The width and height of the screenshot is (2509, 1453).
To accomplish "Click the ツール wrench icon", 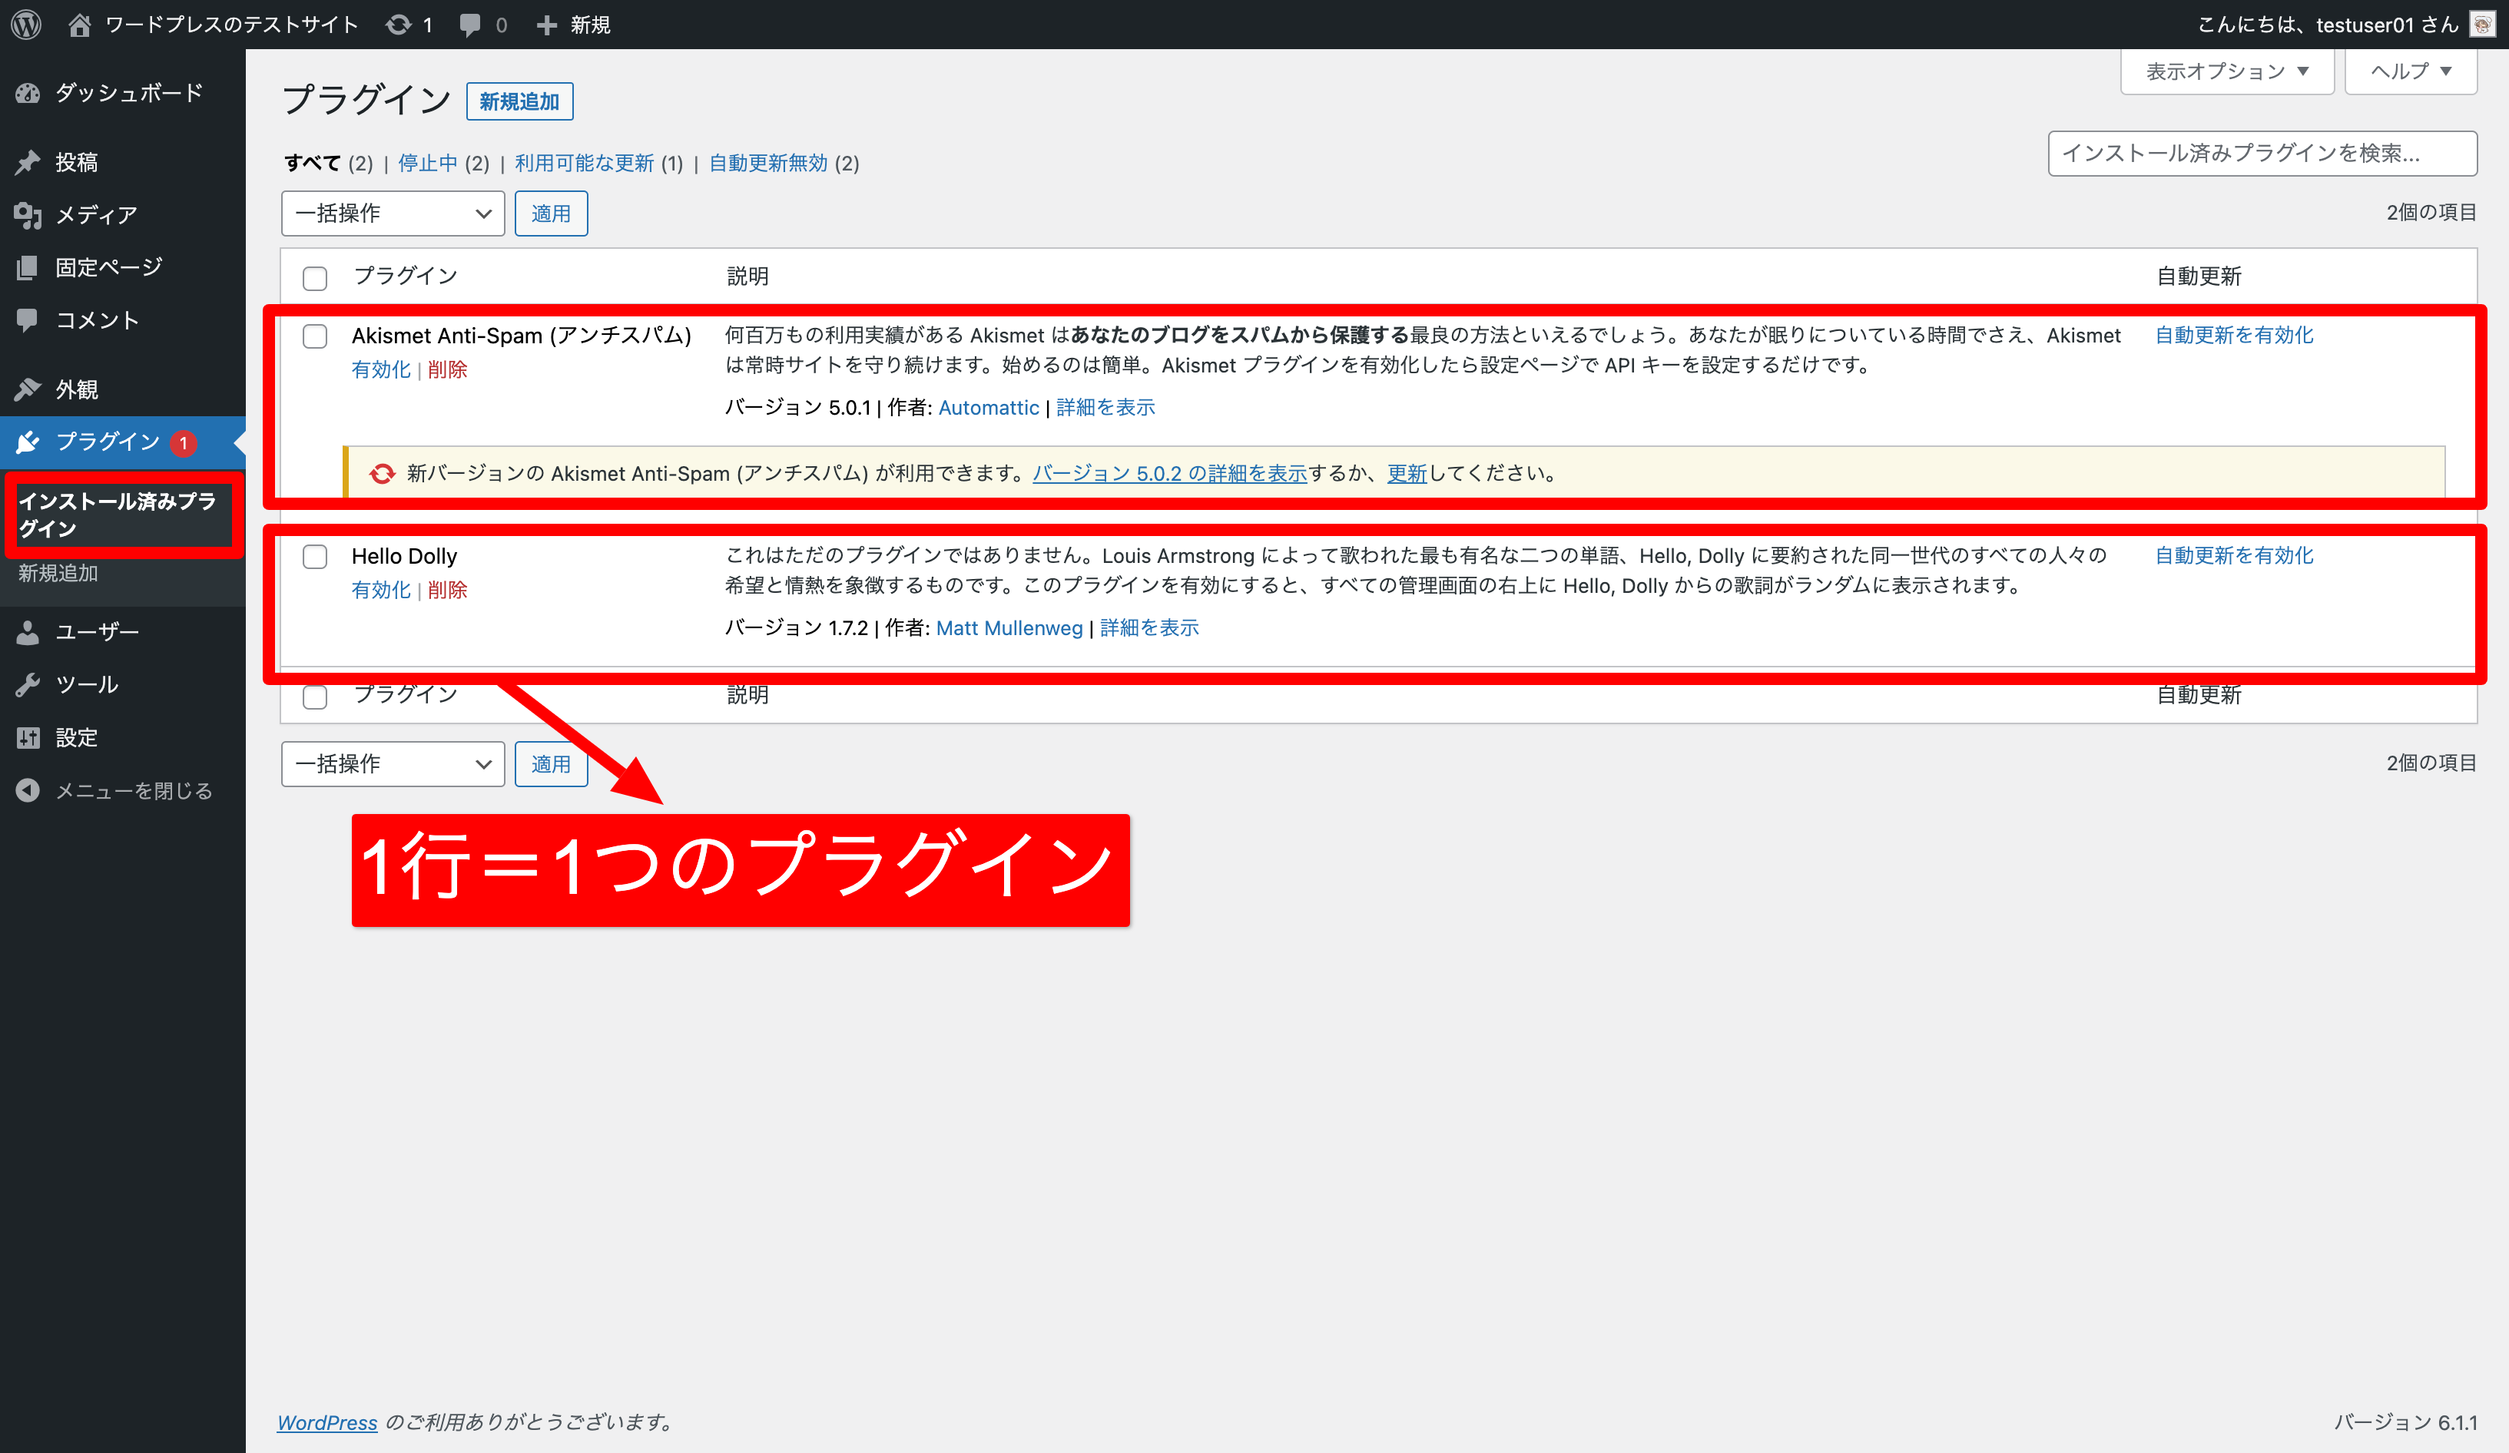I will (28, 683).
